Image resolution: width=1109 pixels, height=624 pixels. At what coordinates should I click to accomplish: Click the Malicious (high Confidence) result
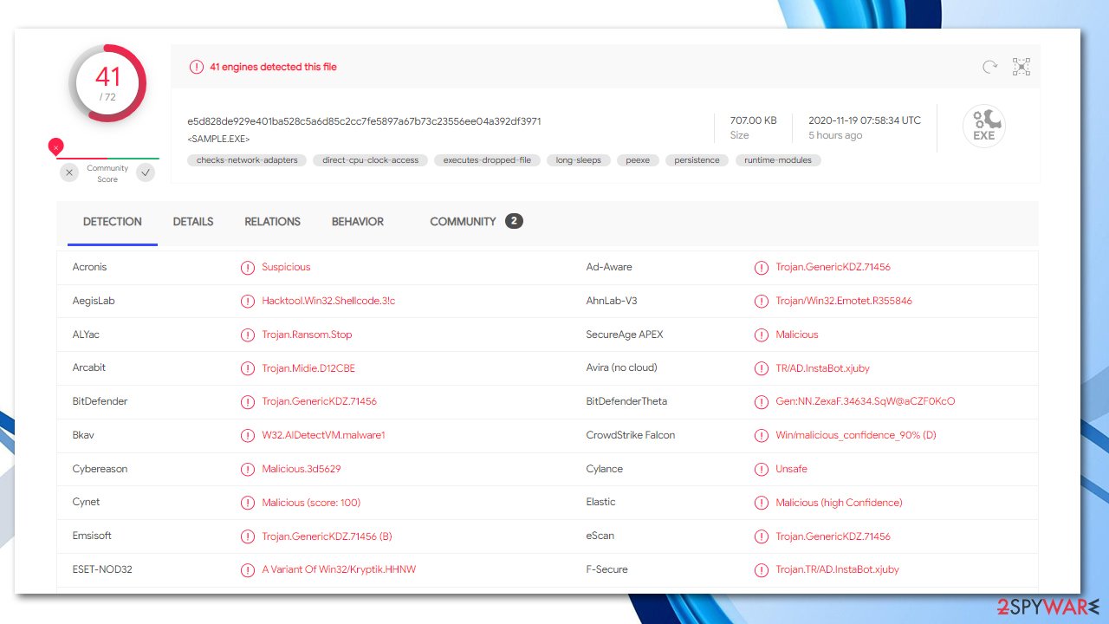tap(839, 503)
